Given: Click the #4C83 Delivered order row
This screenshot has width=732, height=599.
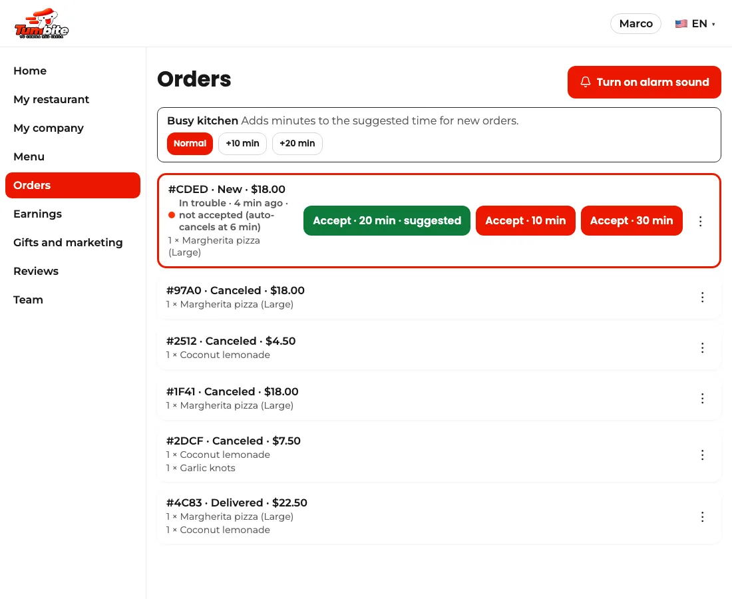Looking at the screenshot, I should [439, 516].
